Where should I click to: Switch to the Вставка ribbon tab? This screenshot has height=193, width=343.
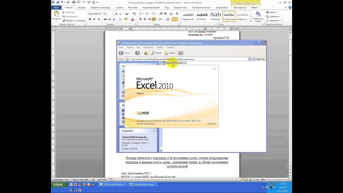82,8
